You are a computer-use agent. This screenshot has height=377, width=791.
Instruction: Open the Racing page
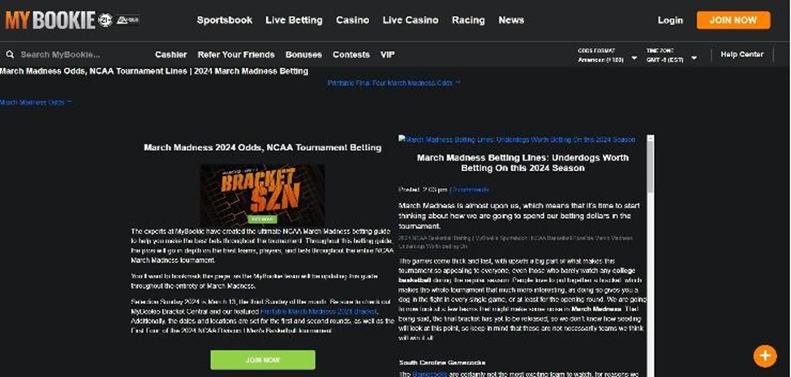[x=468, y=20]
